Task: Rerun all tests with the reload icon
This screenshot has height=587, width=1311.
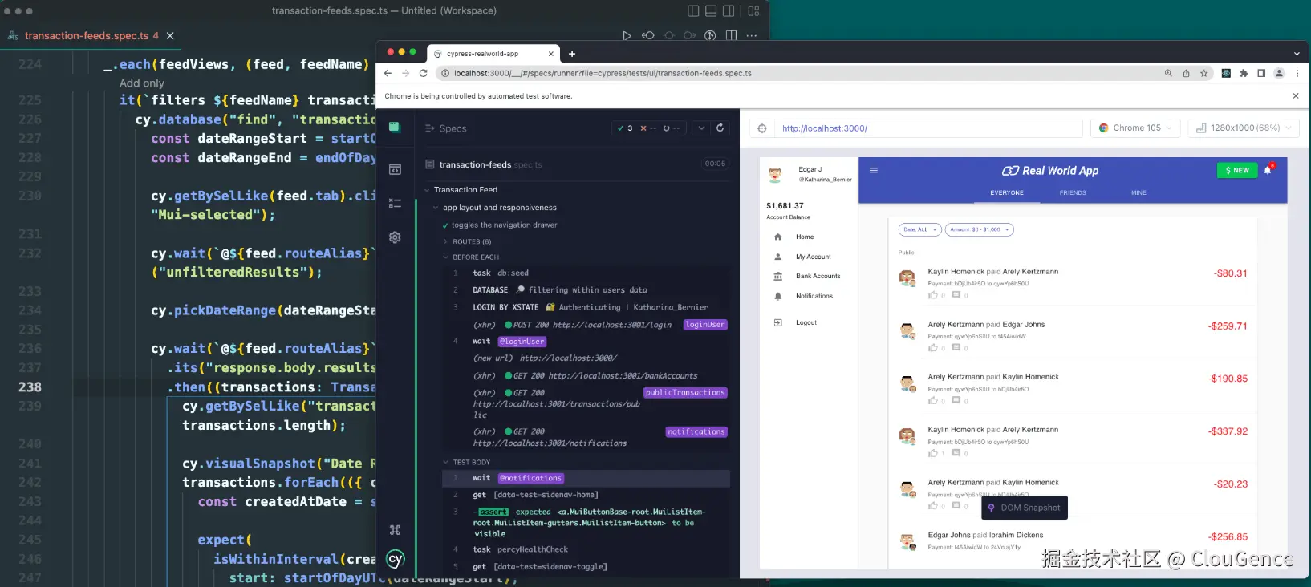Action: coord(720,128)
